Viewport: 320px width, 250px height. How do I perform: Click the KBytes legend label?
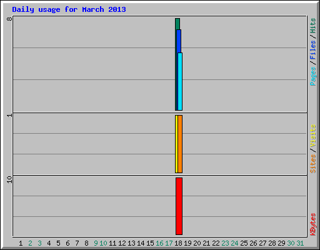click(312, 224)
